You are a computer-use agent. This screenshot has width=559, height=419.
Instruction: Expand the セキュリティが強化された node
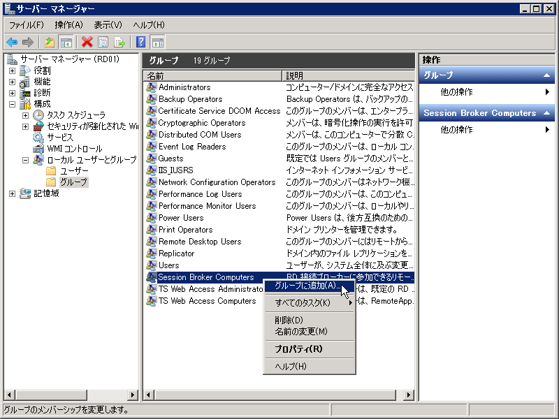(25, 126)
